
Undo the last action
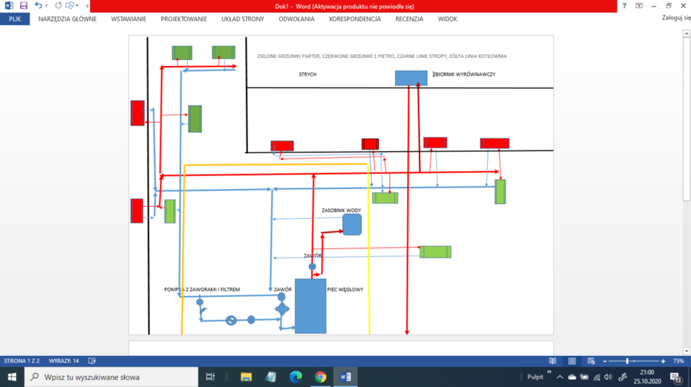pyautogui.click(x=38, y=6)
